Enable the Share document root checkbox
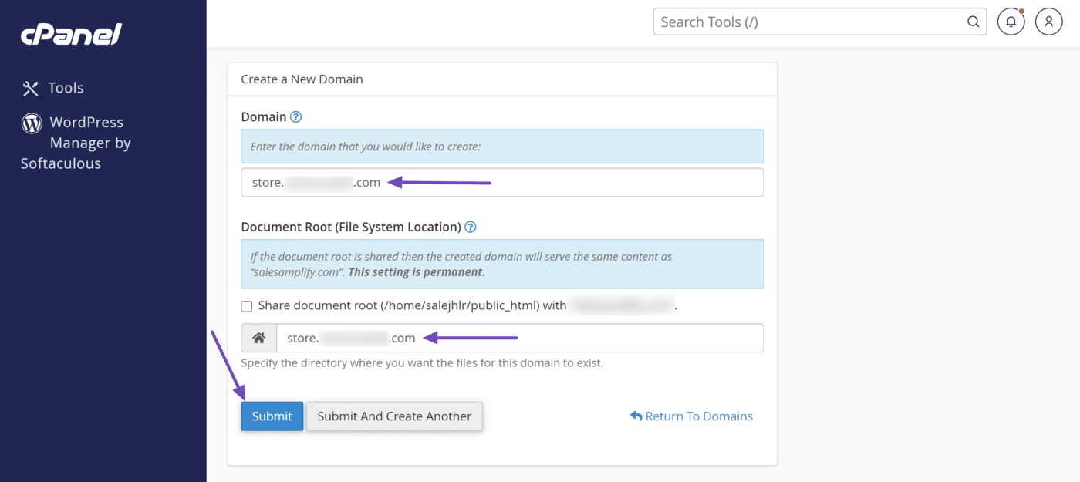 pos(247,306)
